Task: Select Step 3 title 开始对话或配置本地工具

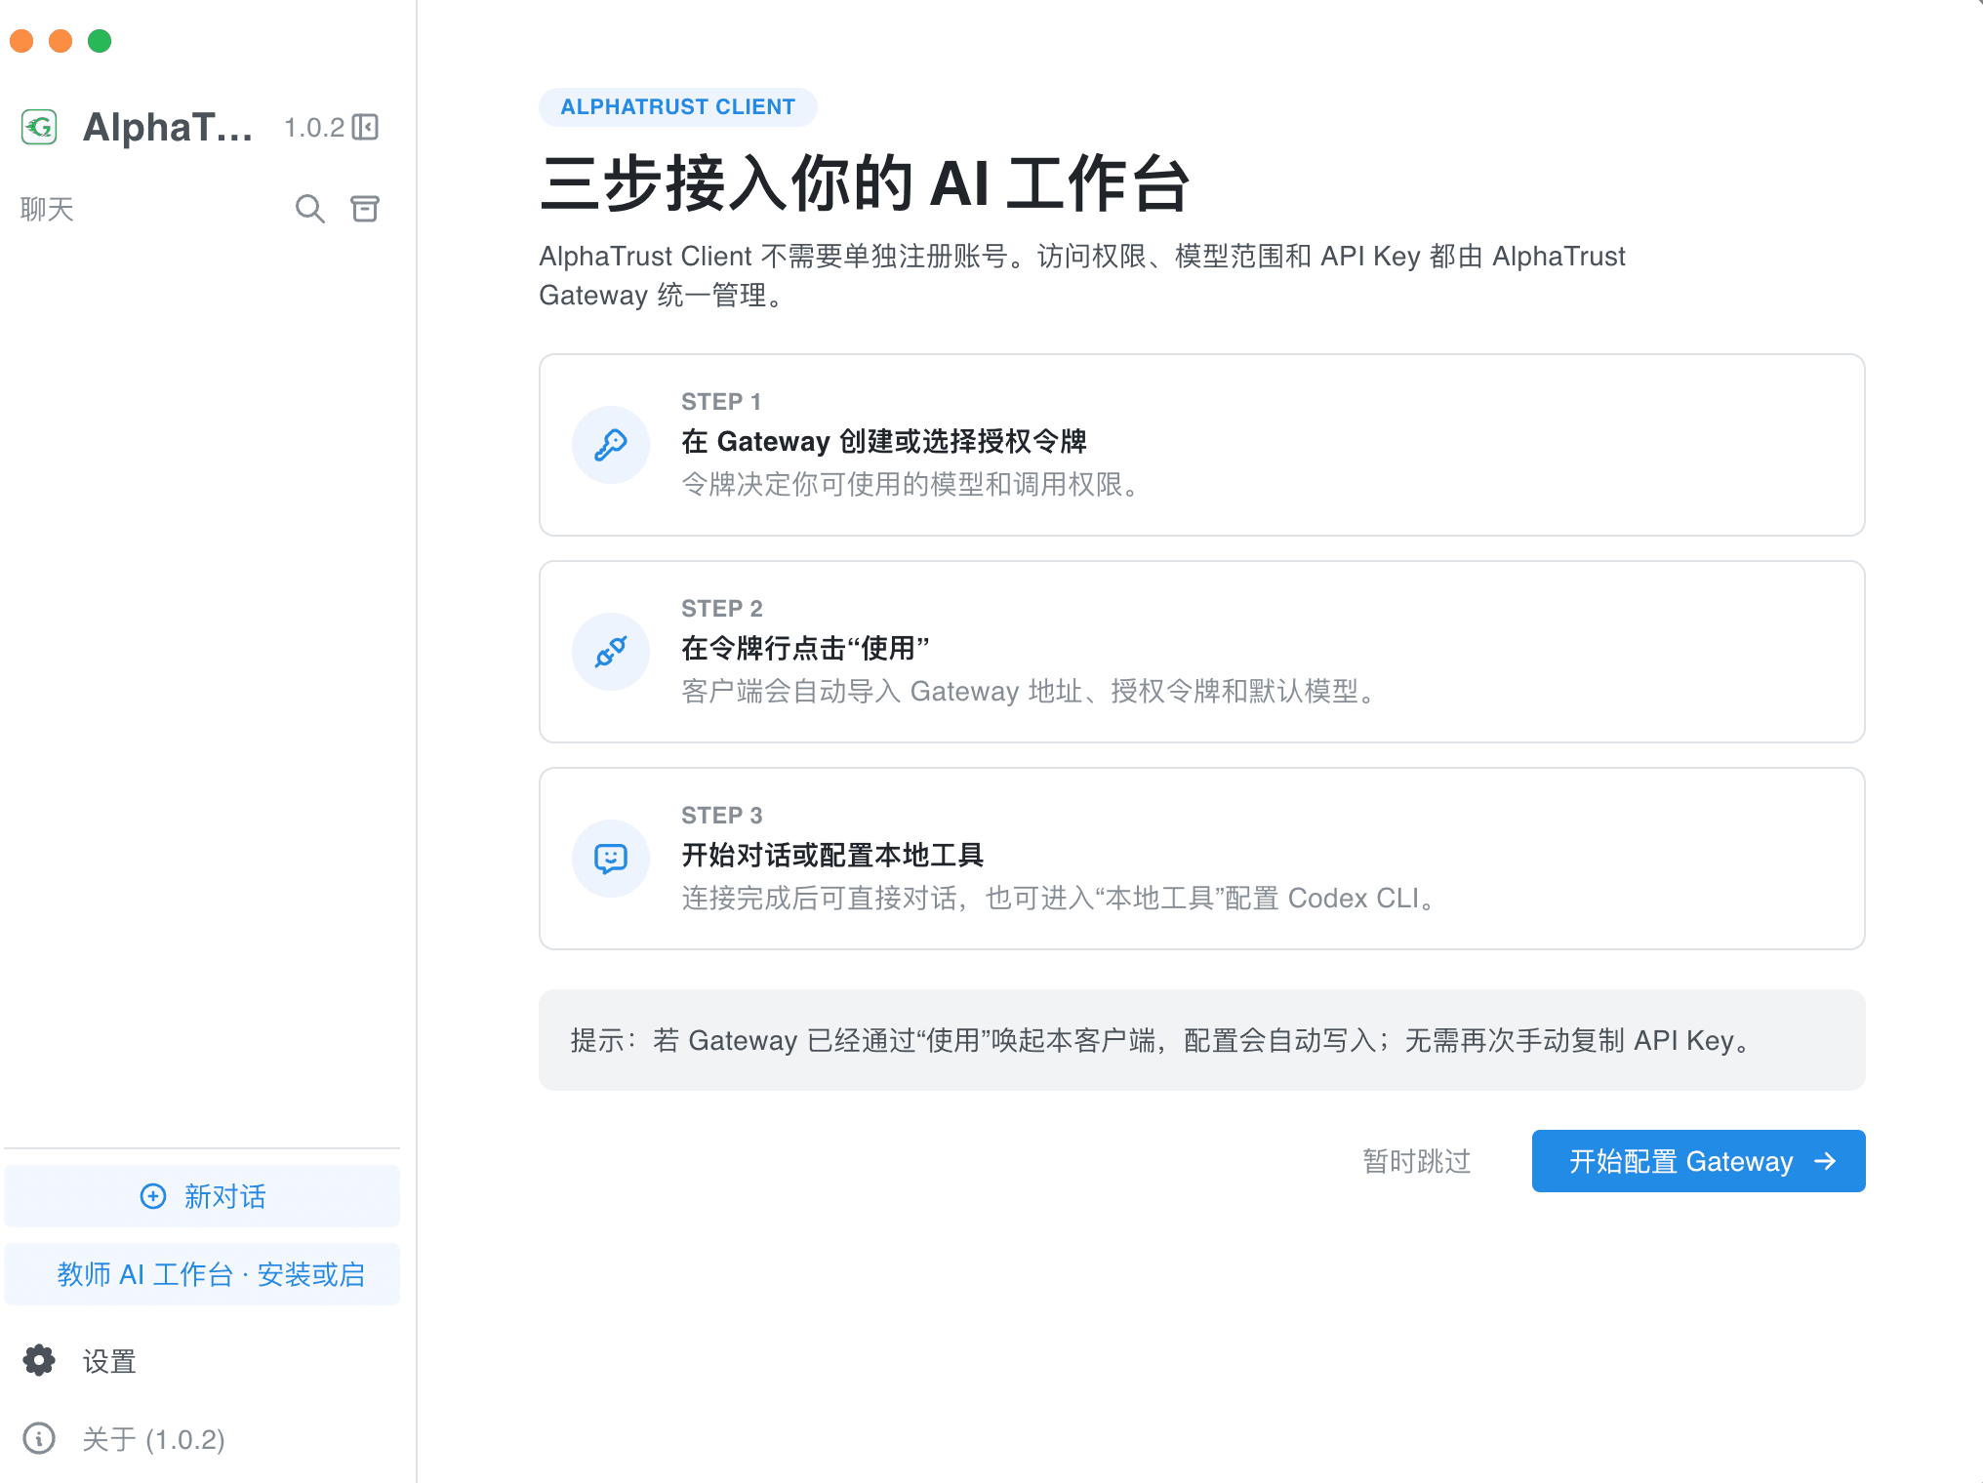Action: click(832, 855)
